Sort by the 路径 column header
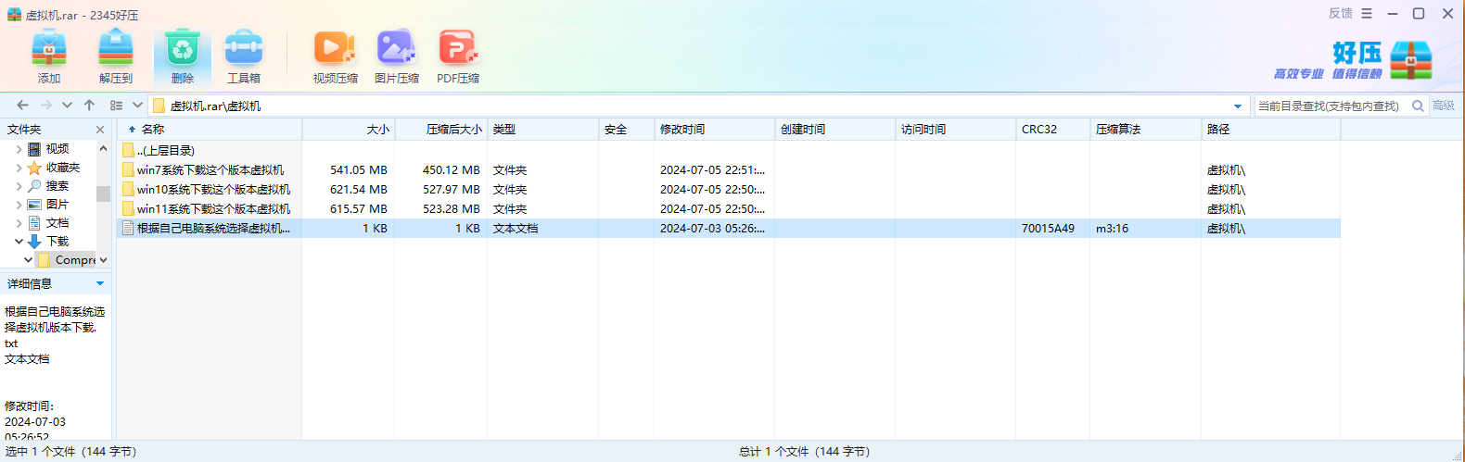1465x462 pixels. [1271, 130]
